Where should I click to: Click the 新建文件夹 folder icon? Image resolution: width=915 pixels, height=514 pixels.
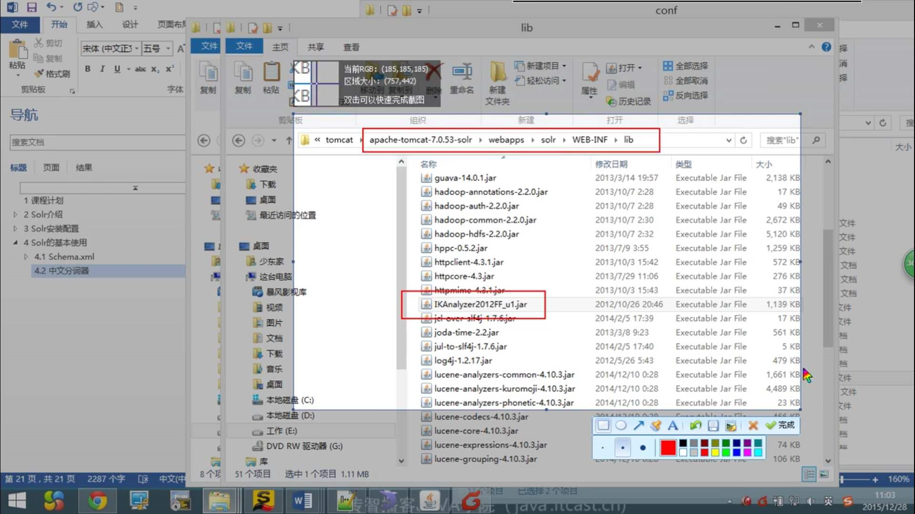(x=498, y=83)
